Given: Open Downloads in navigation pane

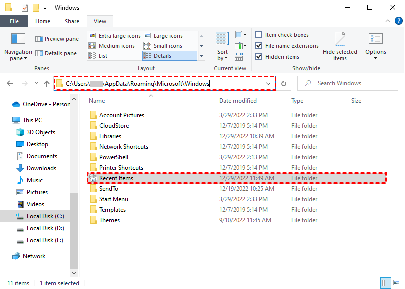Looking at the screenshot, I should (x=36, y=168).
